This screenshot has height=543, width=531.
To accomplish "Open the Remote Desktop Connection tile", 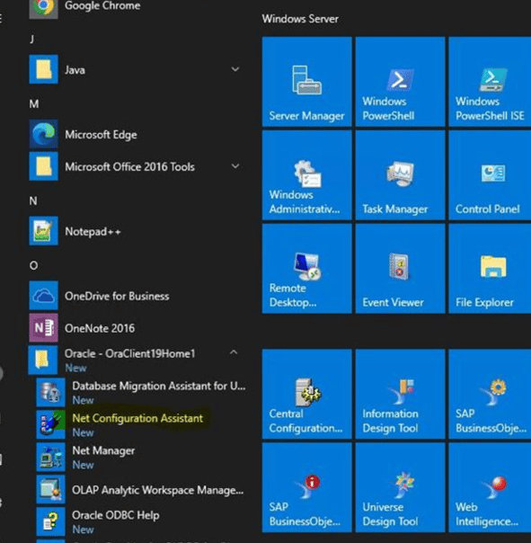I will point(307,269).
